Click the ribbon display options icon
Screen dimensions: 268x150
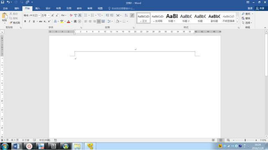pos(247,2)
